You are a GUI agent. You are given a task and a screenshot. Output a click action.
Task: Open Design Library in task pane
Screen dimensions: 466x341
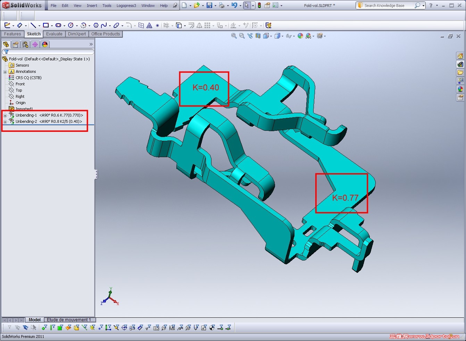(460, 65)
